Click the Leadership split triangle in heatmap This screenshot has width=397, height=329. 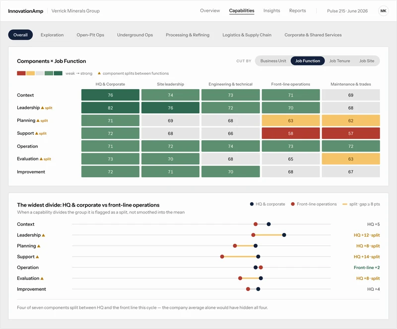tap(43, 108)
